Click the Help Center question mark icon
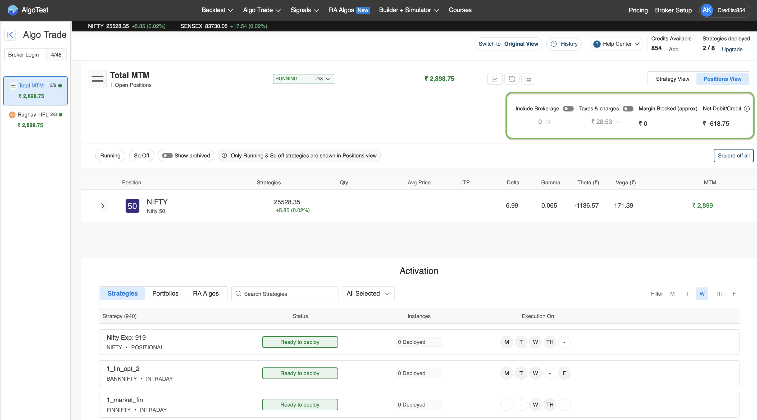 pos(597,44)
